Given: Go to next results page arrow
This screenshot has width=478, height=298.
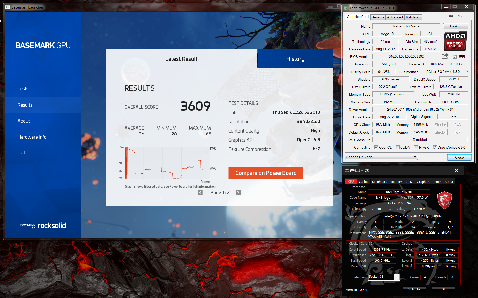Looking at the screenshot, I should [x=238, y=192].
